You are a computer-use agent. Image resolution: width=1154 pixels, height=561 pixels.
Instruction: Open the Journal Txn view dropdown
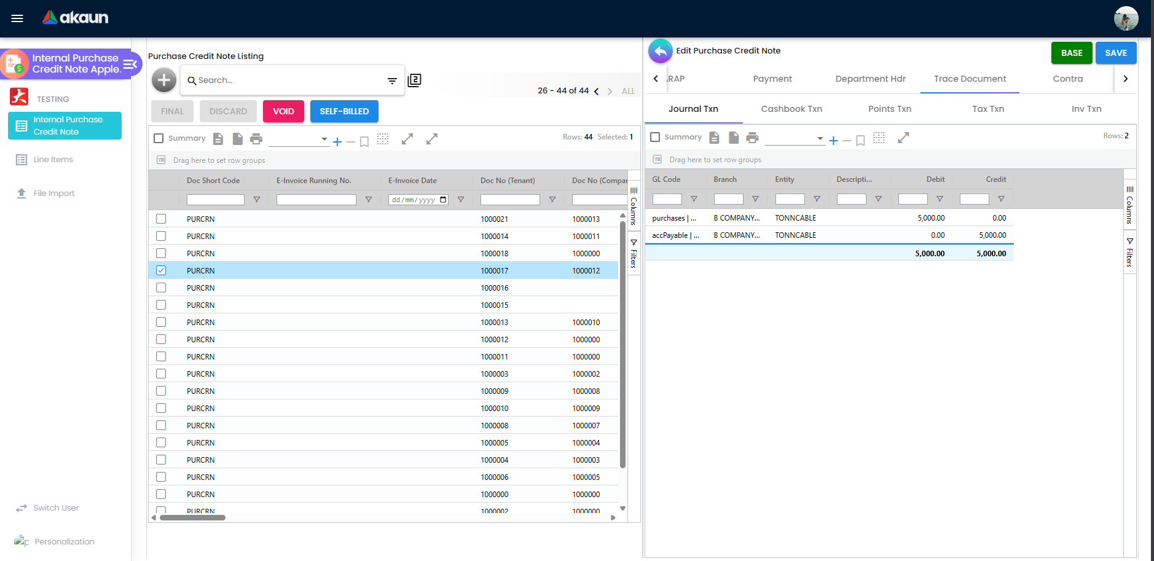[795, 138]
